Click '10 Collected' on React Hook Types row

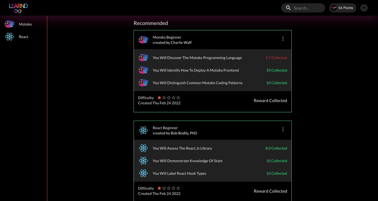pyautogui.click(x=277, y=173)
